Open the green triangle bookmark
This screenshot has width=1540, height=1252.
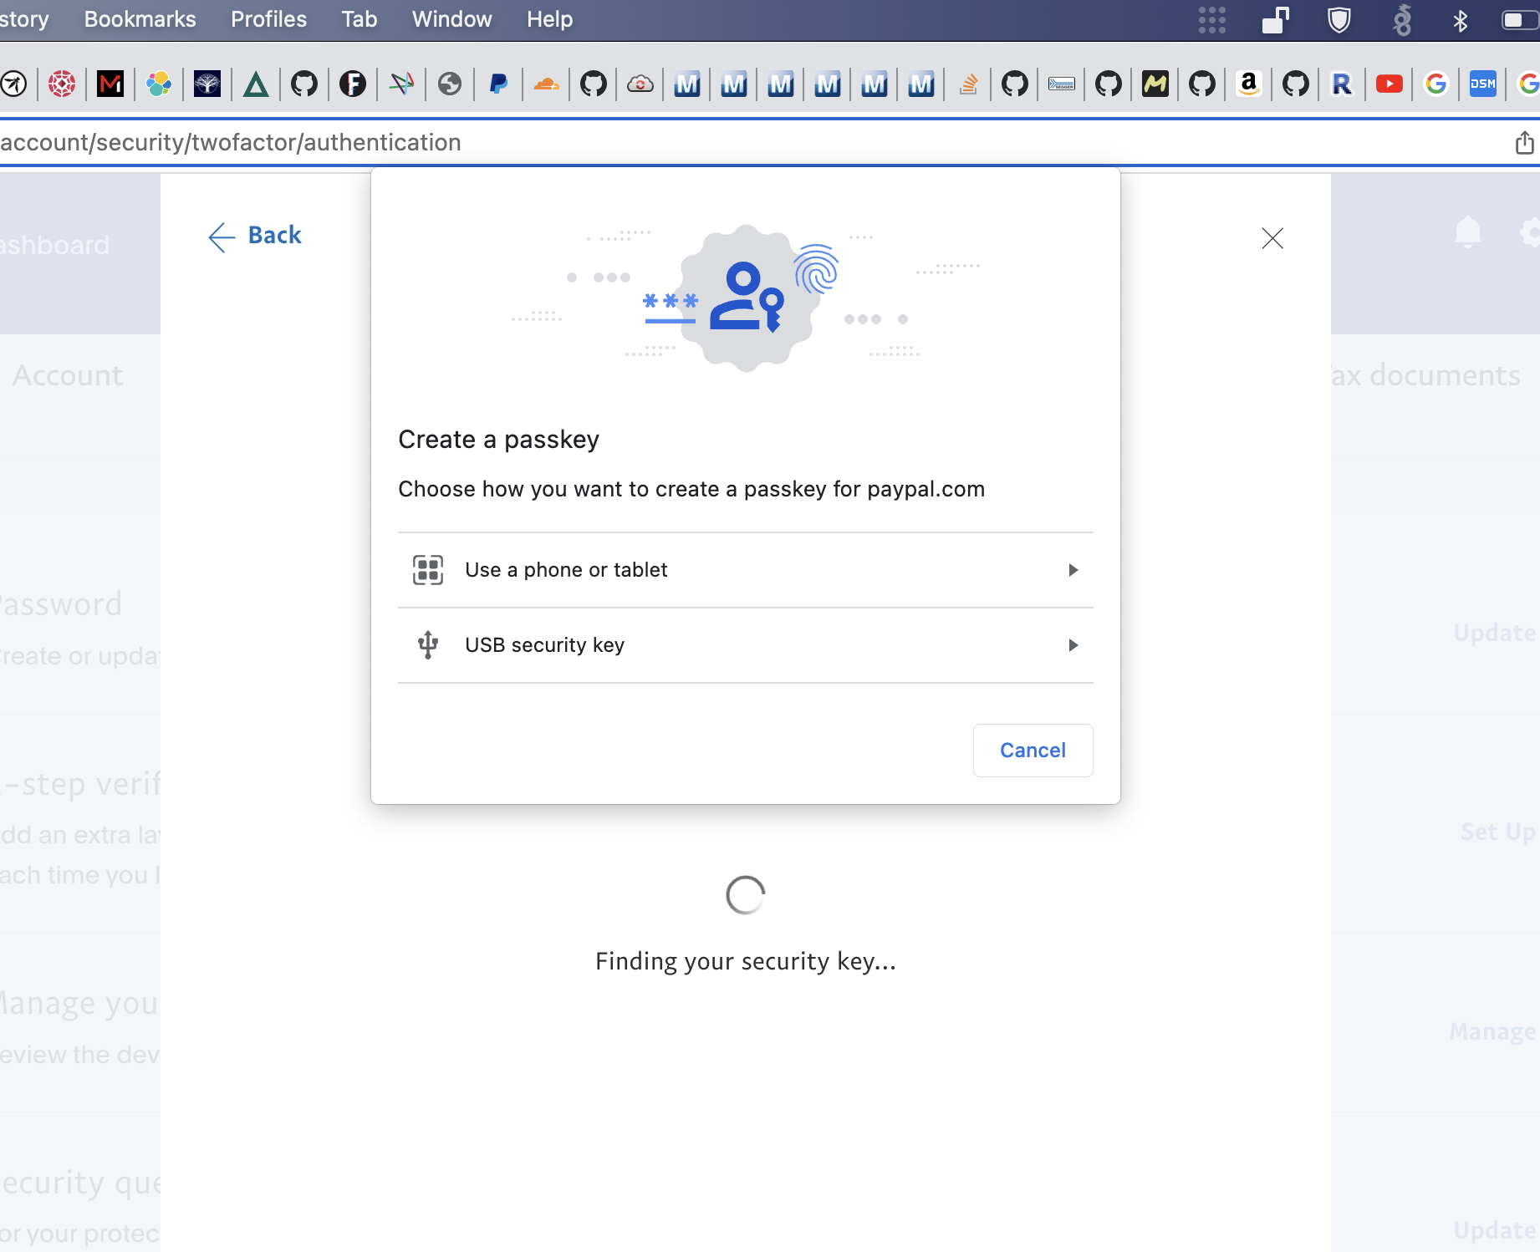point(256,84)
